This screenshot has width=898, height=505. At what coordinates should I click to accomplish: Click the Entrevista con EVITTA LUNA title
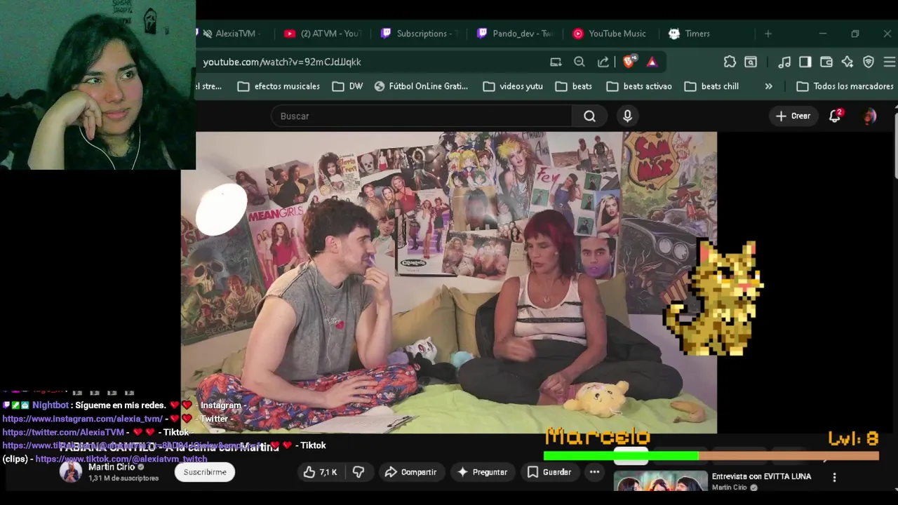pos(761,476)
